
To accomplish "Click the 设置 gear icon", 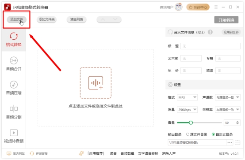I will point(170,85).
